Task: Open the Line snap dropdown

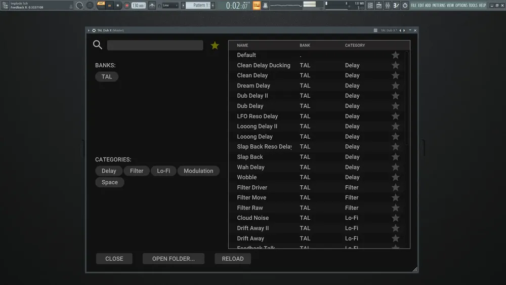Action: (x=171, y=6)
